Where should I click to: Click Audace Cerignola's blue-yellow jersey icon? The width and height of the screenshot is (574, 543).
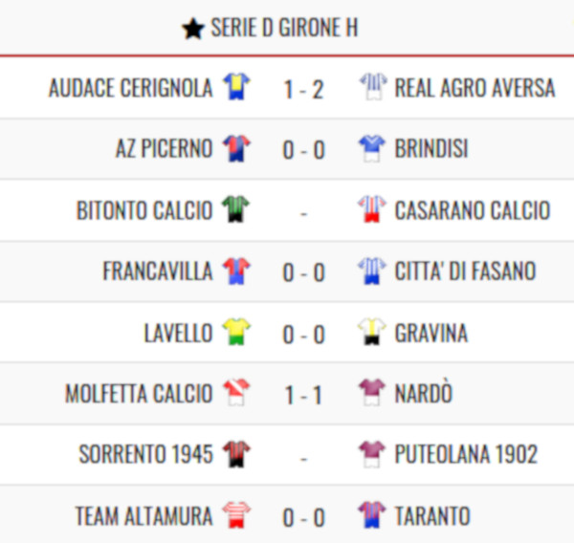point(236,87)
